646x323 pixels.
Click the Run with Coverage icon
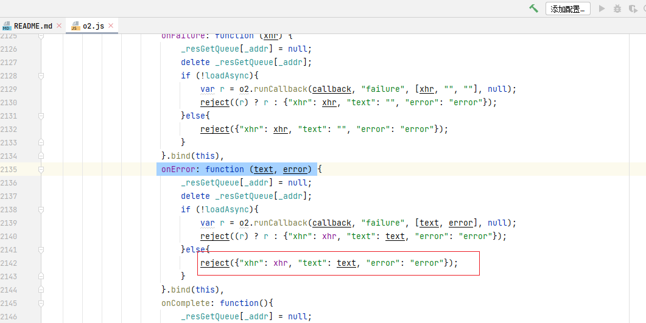(633, 9)
